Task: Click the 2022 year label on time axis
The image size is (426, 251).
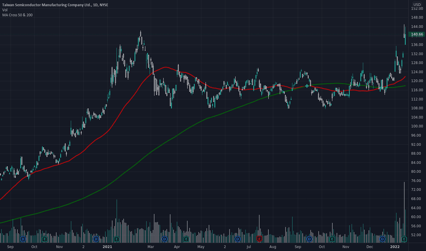Action: 395,246
